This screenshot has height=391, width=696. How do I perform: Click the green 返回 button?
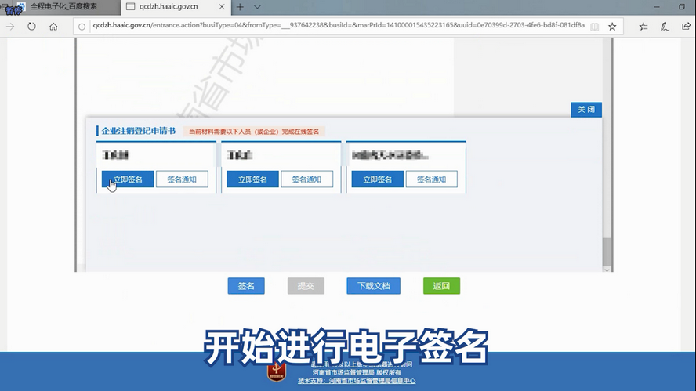pyautogui.click(x=441, y=286)
